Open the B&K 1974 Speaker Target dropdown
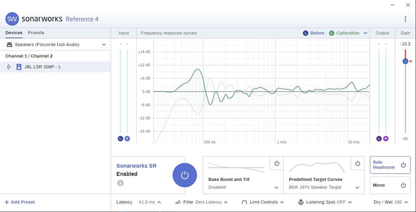 pos(324,188)
